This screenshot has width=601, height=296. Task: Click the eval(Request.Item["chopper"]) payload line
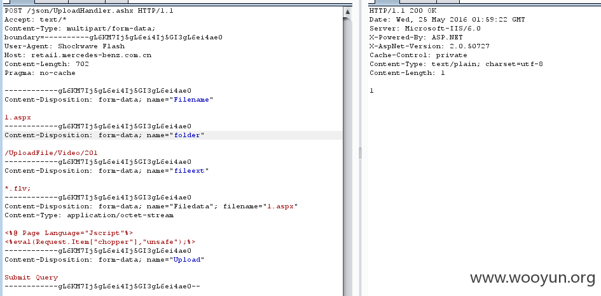coord(100,242)
